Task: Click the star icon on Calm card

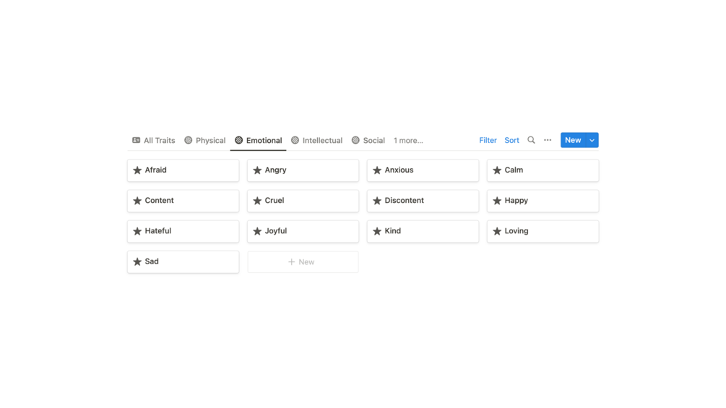Action: (497, 170)
